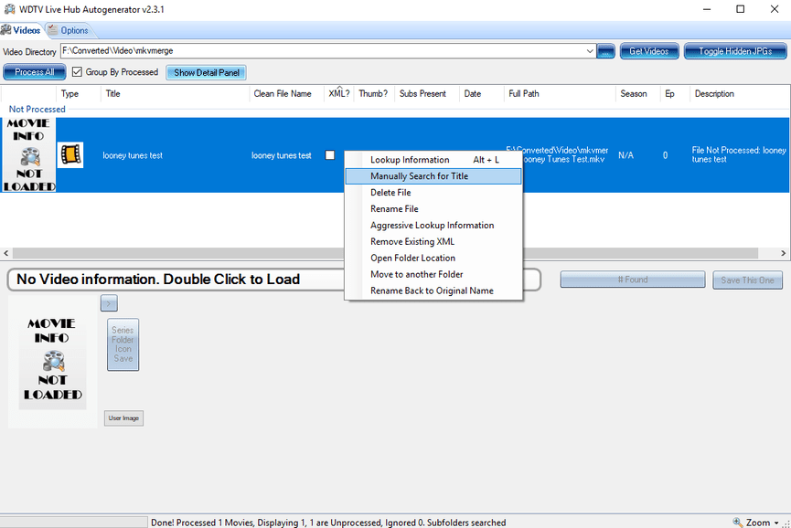Click inside the Video Directory path field
Image resolution: width=791 pixels, height=528 pixels.
[323, 51]
